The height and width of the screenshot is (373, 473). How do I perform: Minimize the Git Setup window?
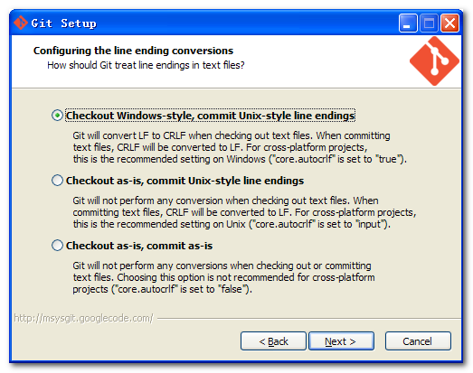click(408, 23)
